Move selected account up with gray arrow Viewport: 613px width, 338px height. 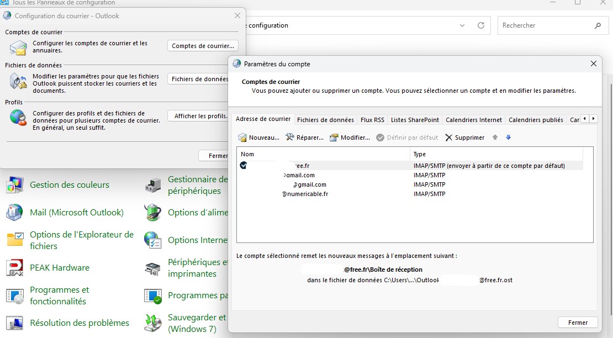tap(495, 137)
